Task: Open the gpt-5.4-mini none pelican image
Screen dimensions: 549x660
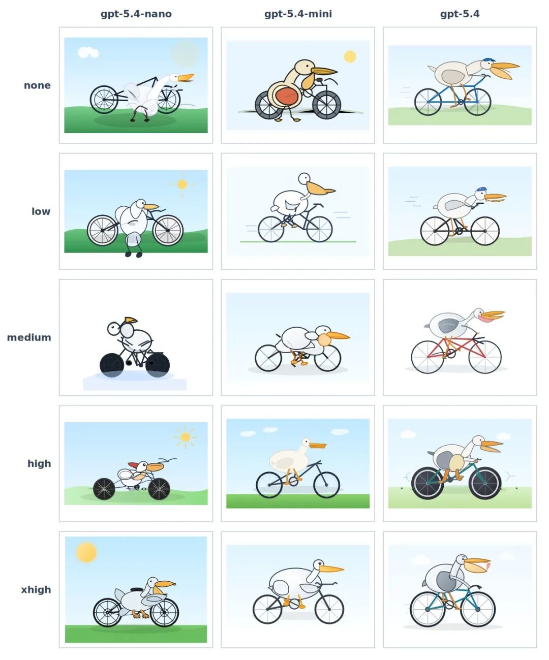Action: (298, 85)
